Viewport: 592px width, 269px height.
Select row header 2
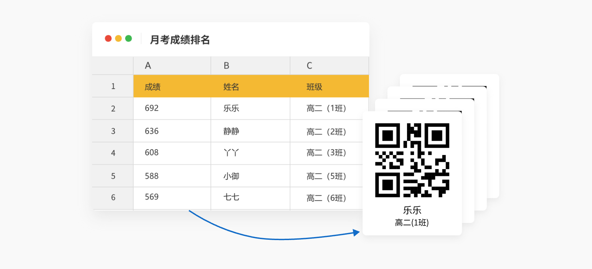point(113,109)
